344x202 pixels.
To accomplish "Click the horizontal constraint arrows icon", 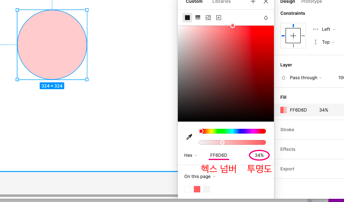I will point(316,29).
